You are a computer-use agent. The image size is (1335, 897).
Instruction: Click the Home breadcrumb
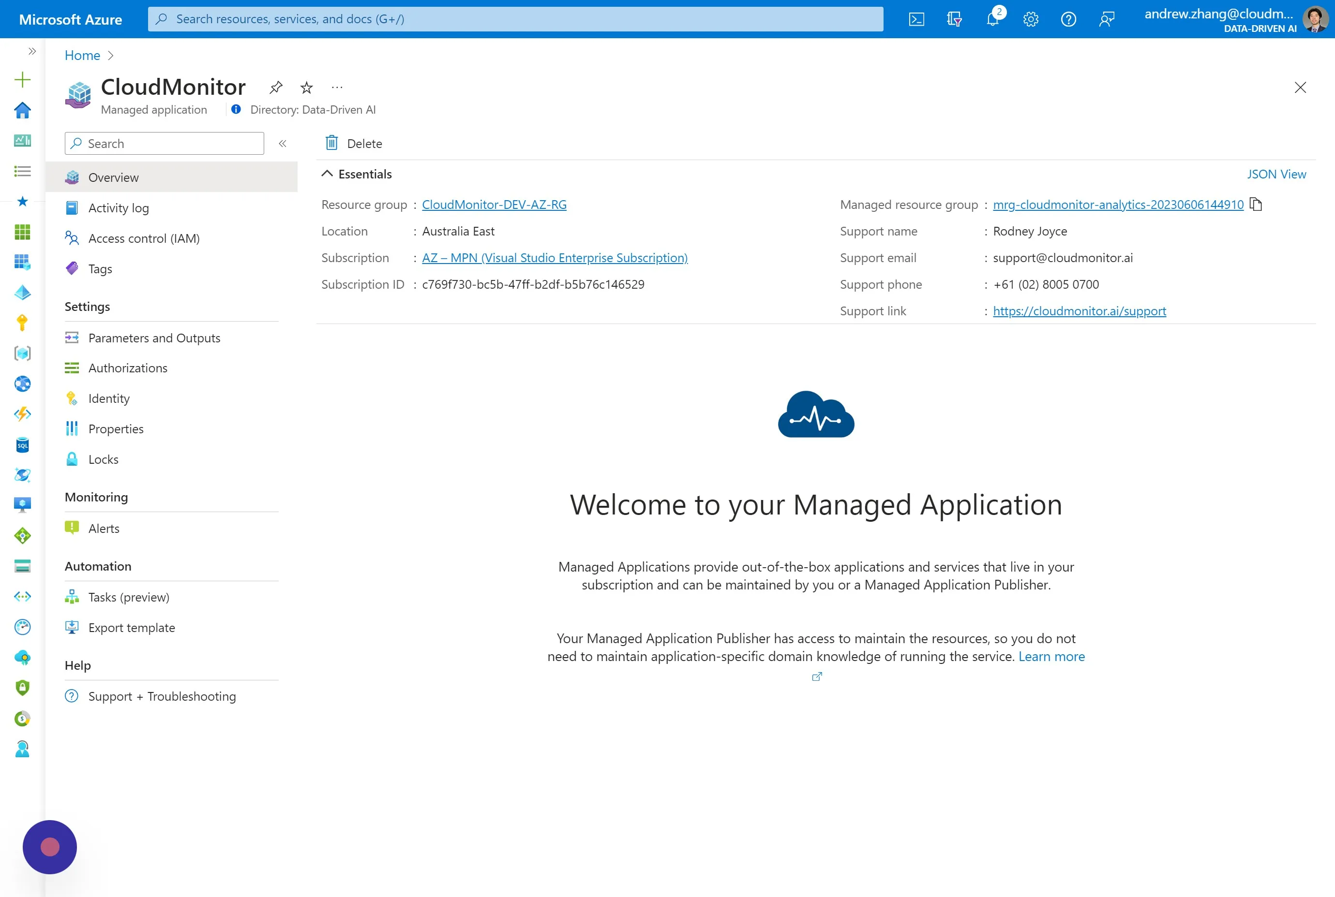click(x=82, y=56)
